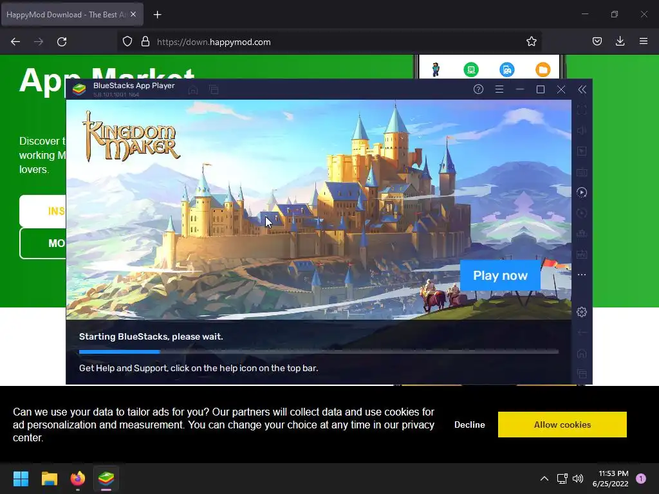Open the clock showing 11:53 PM

tap(611, 479)
